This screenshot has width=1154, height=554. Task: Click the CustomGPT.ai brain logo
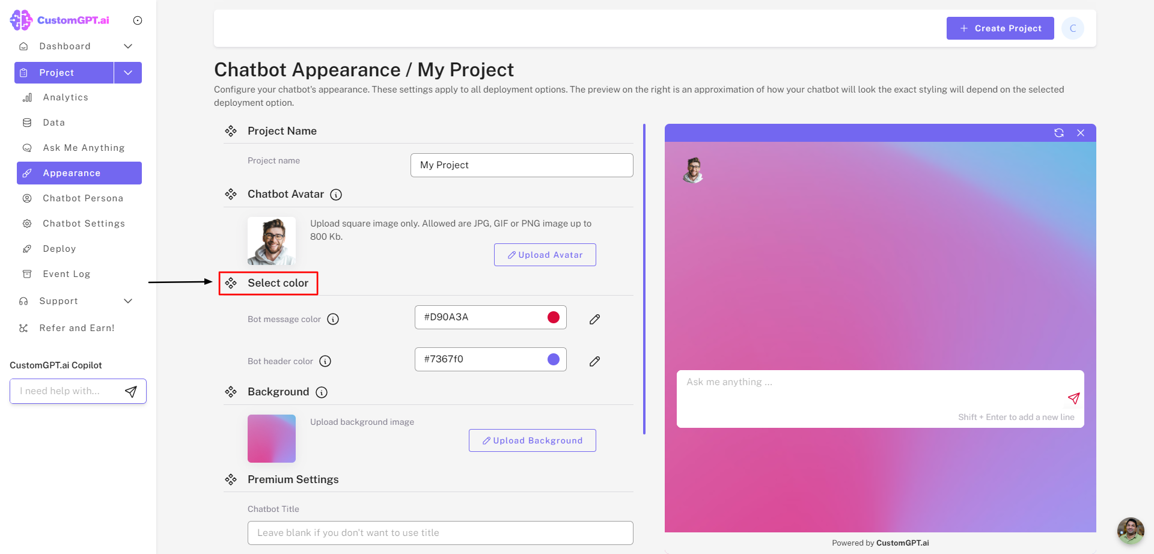coord(21,20)
